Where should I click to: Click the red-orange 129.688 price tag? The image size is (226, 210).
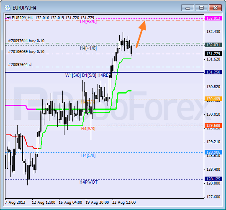tap(213, 126)
